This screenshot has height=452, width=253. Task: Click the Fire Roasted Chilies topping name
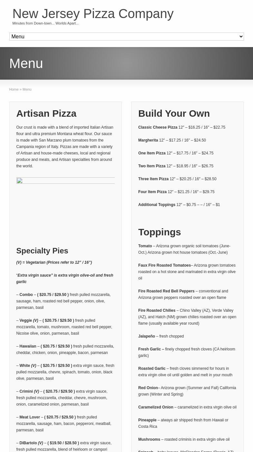pos(157,310)
